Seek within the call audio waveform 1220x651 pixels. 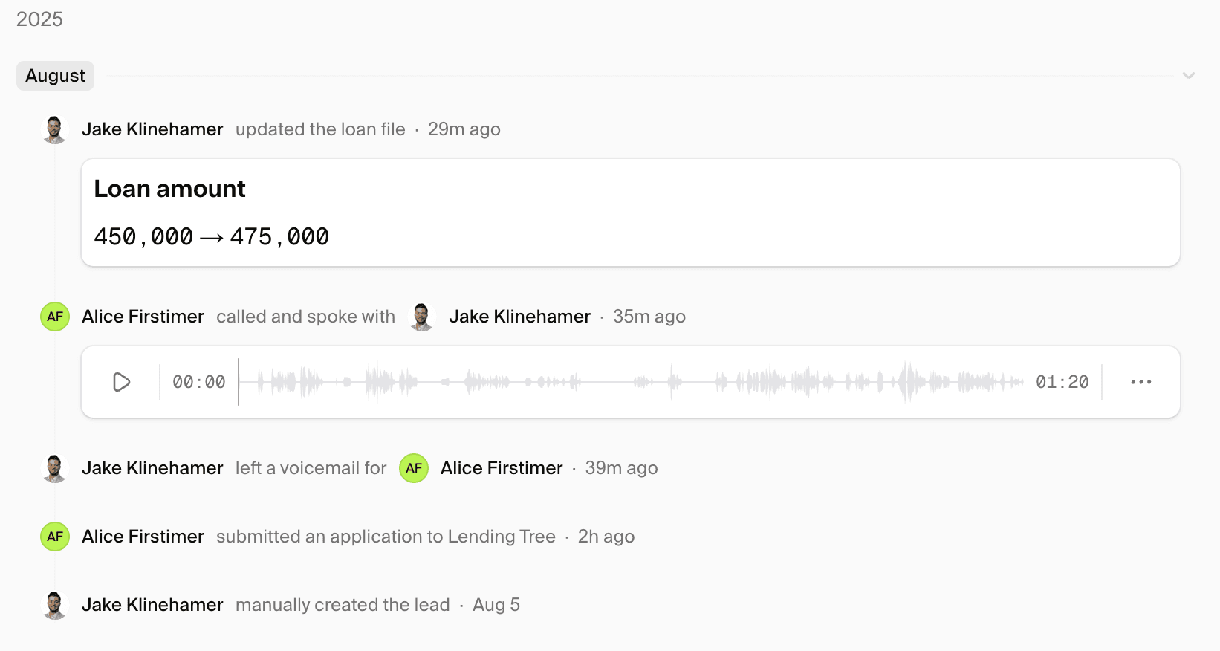coord(632,382)
